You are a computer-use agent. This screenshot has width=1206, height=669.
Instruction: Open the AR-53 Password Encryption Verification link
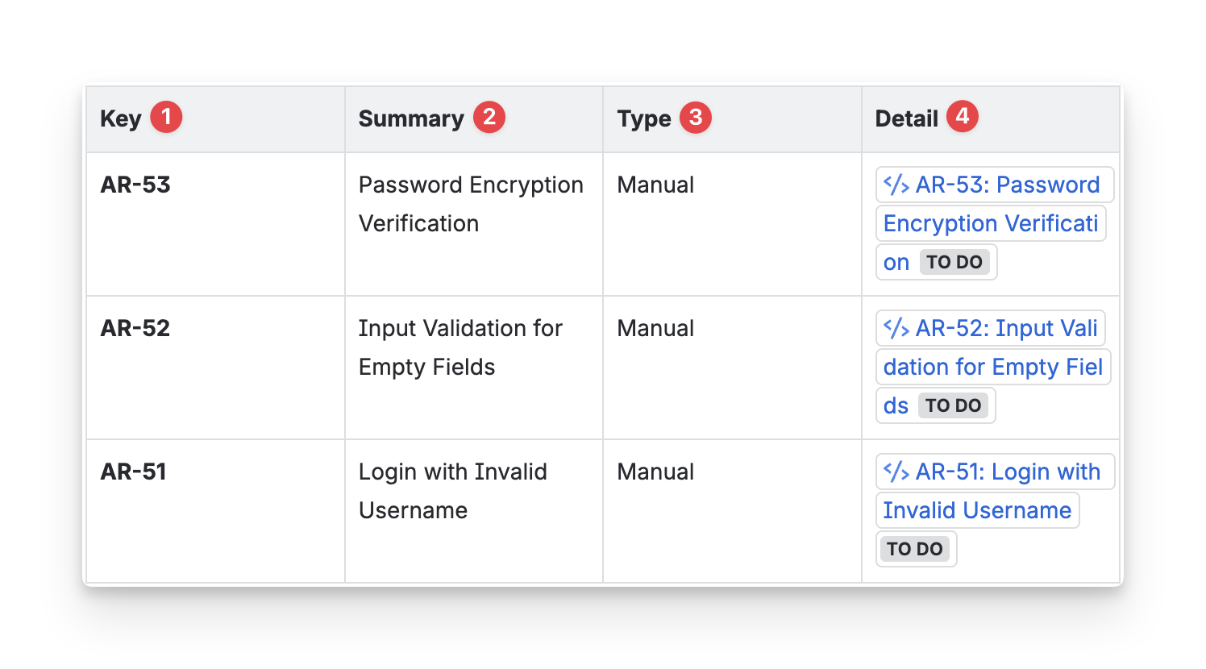click(x=1008, y=185)
